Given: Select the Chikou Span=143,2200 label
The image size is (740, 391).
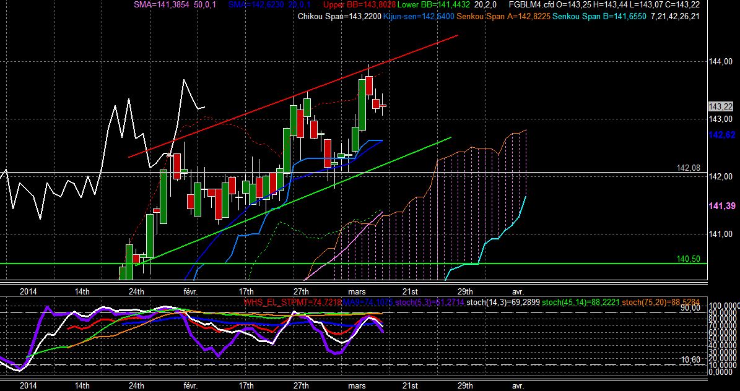Looking at the screenshot, I should click(x=340, y=17).
